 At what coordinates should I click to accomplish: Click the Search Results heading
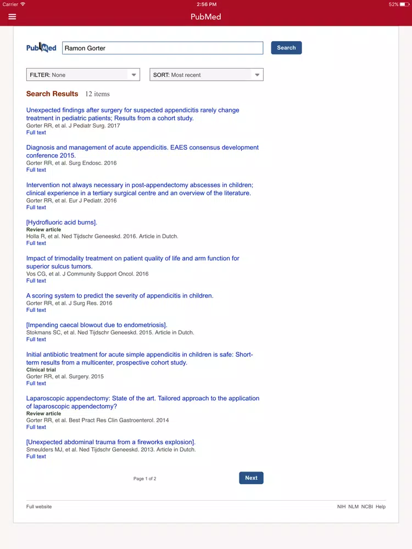click(52, 93)
